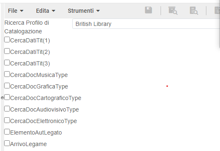The width and height of the screenshot is (220, 151).
Task: Open the File menu dropdown
Action: [16, 11]
